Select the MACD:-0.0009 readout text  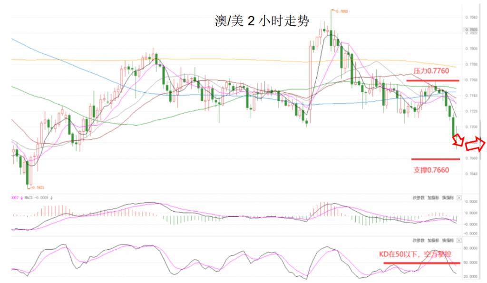[36, 198]
